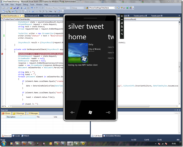This screenshot has width=183, height=147.
Task: Click the Open File folder icon
Action: [x=11, y=8]
